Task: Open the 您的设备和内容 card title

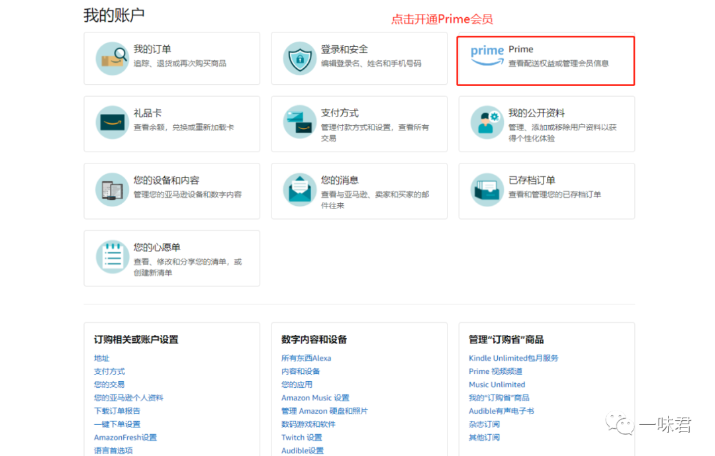Action: click(x=166, y=180)
